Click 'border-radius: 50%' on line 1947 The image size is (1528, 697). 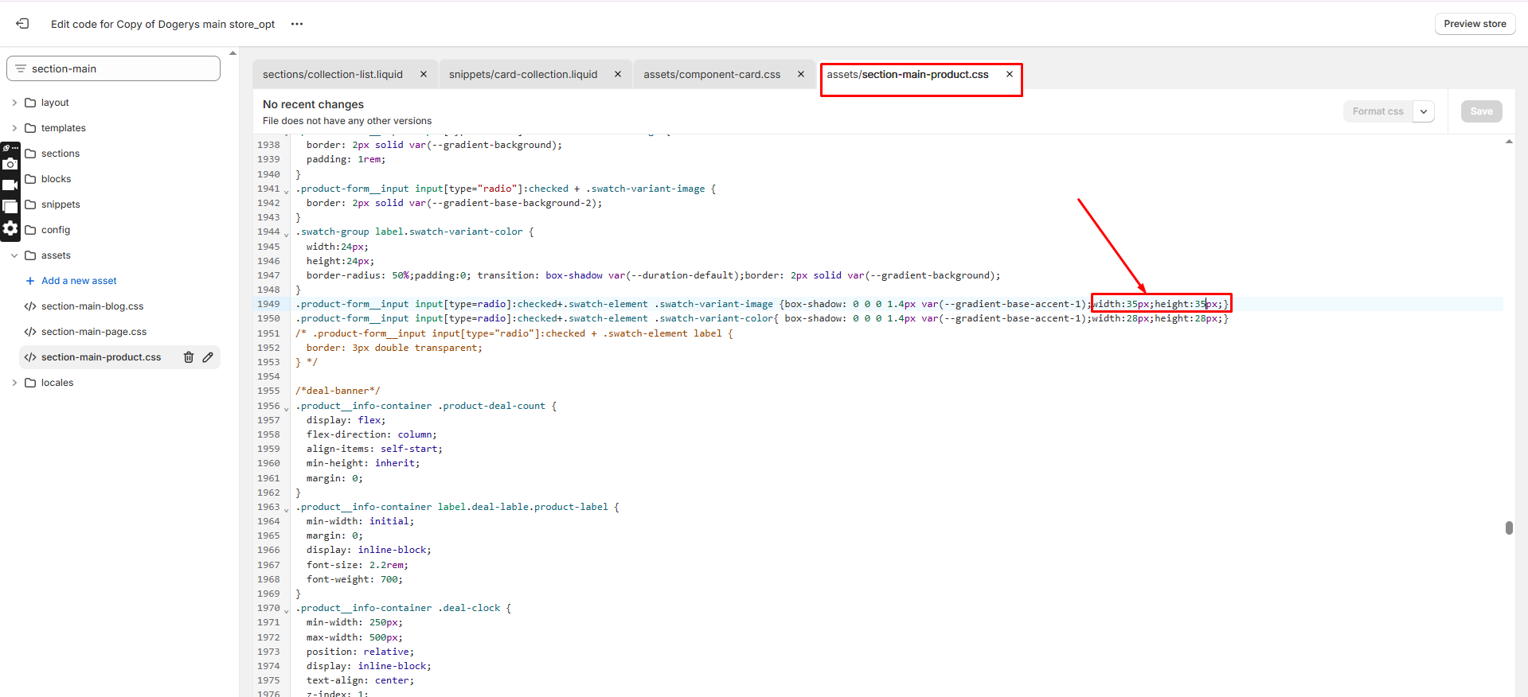click(x=358, y=275)
